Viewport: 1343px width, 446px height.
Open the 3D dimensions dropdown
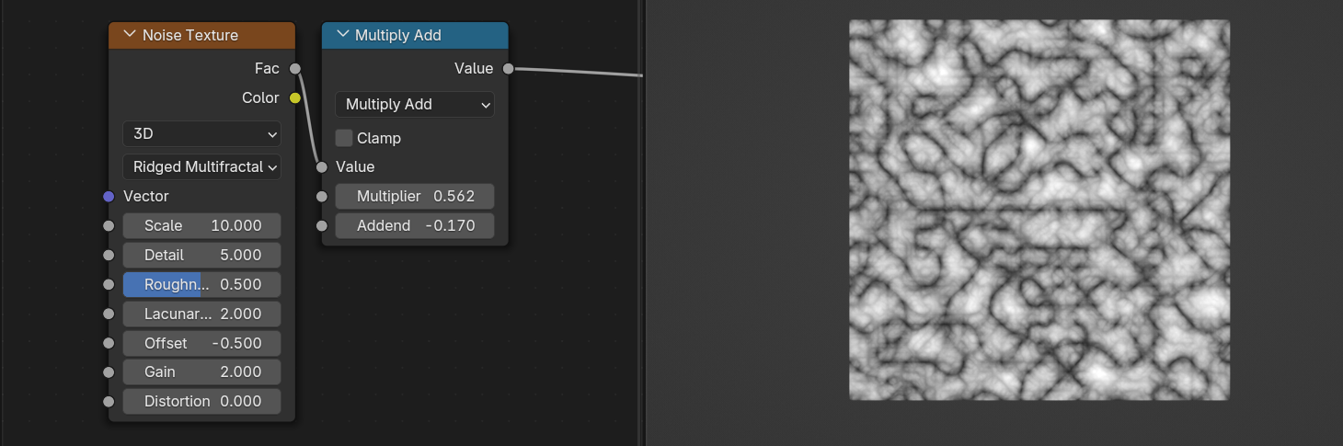(201, 134)
